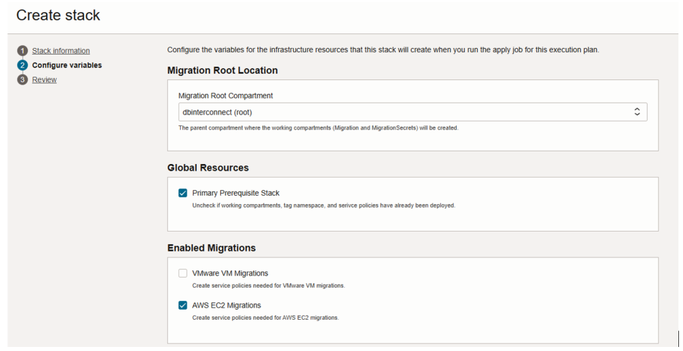Click the Enabled Migrations section heading
The height and width of the screenshot is (351, 683).
pos(211,248)
